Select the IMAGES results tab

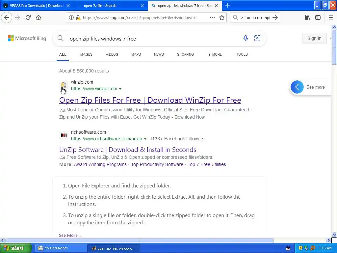pyautogui.click(x=86, y=54)
